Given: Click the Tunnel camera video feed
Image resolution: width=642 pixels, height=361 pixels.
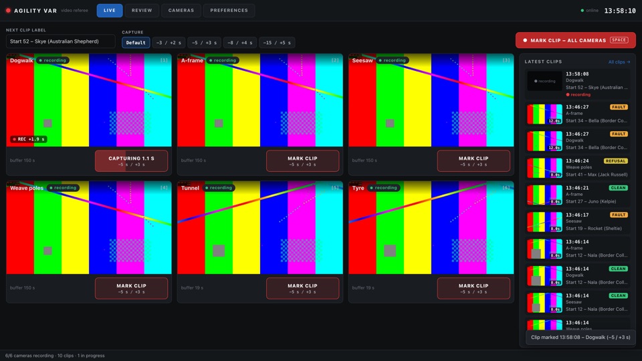Looking at the screenshot, I should 260,227.
